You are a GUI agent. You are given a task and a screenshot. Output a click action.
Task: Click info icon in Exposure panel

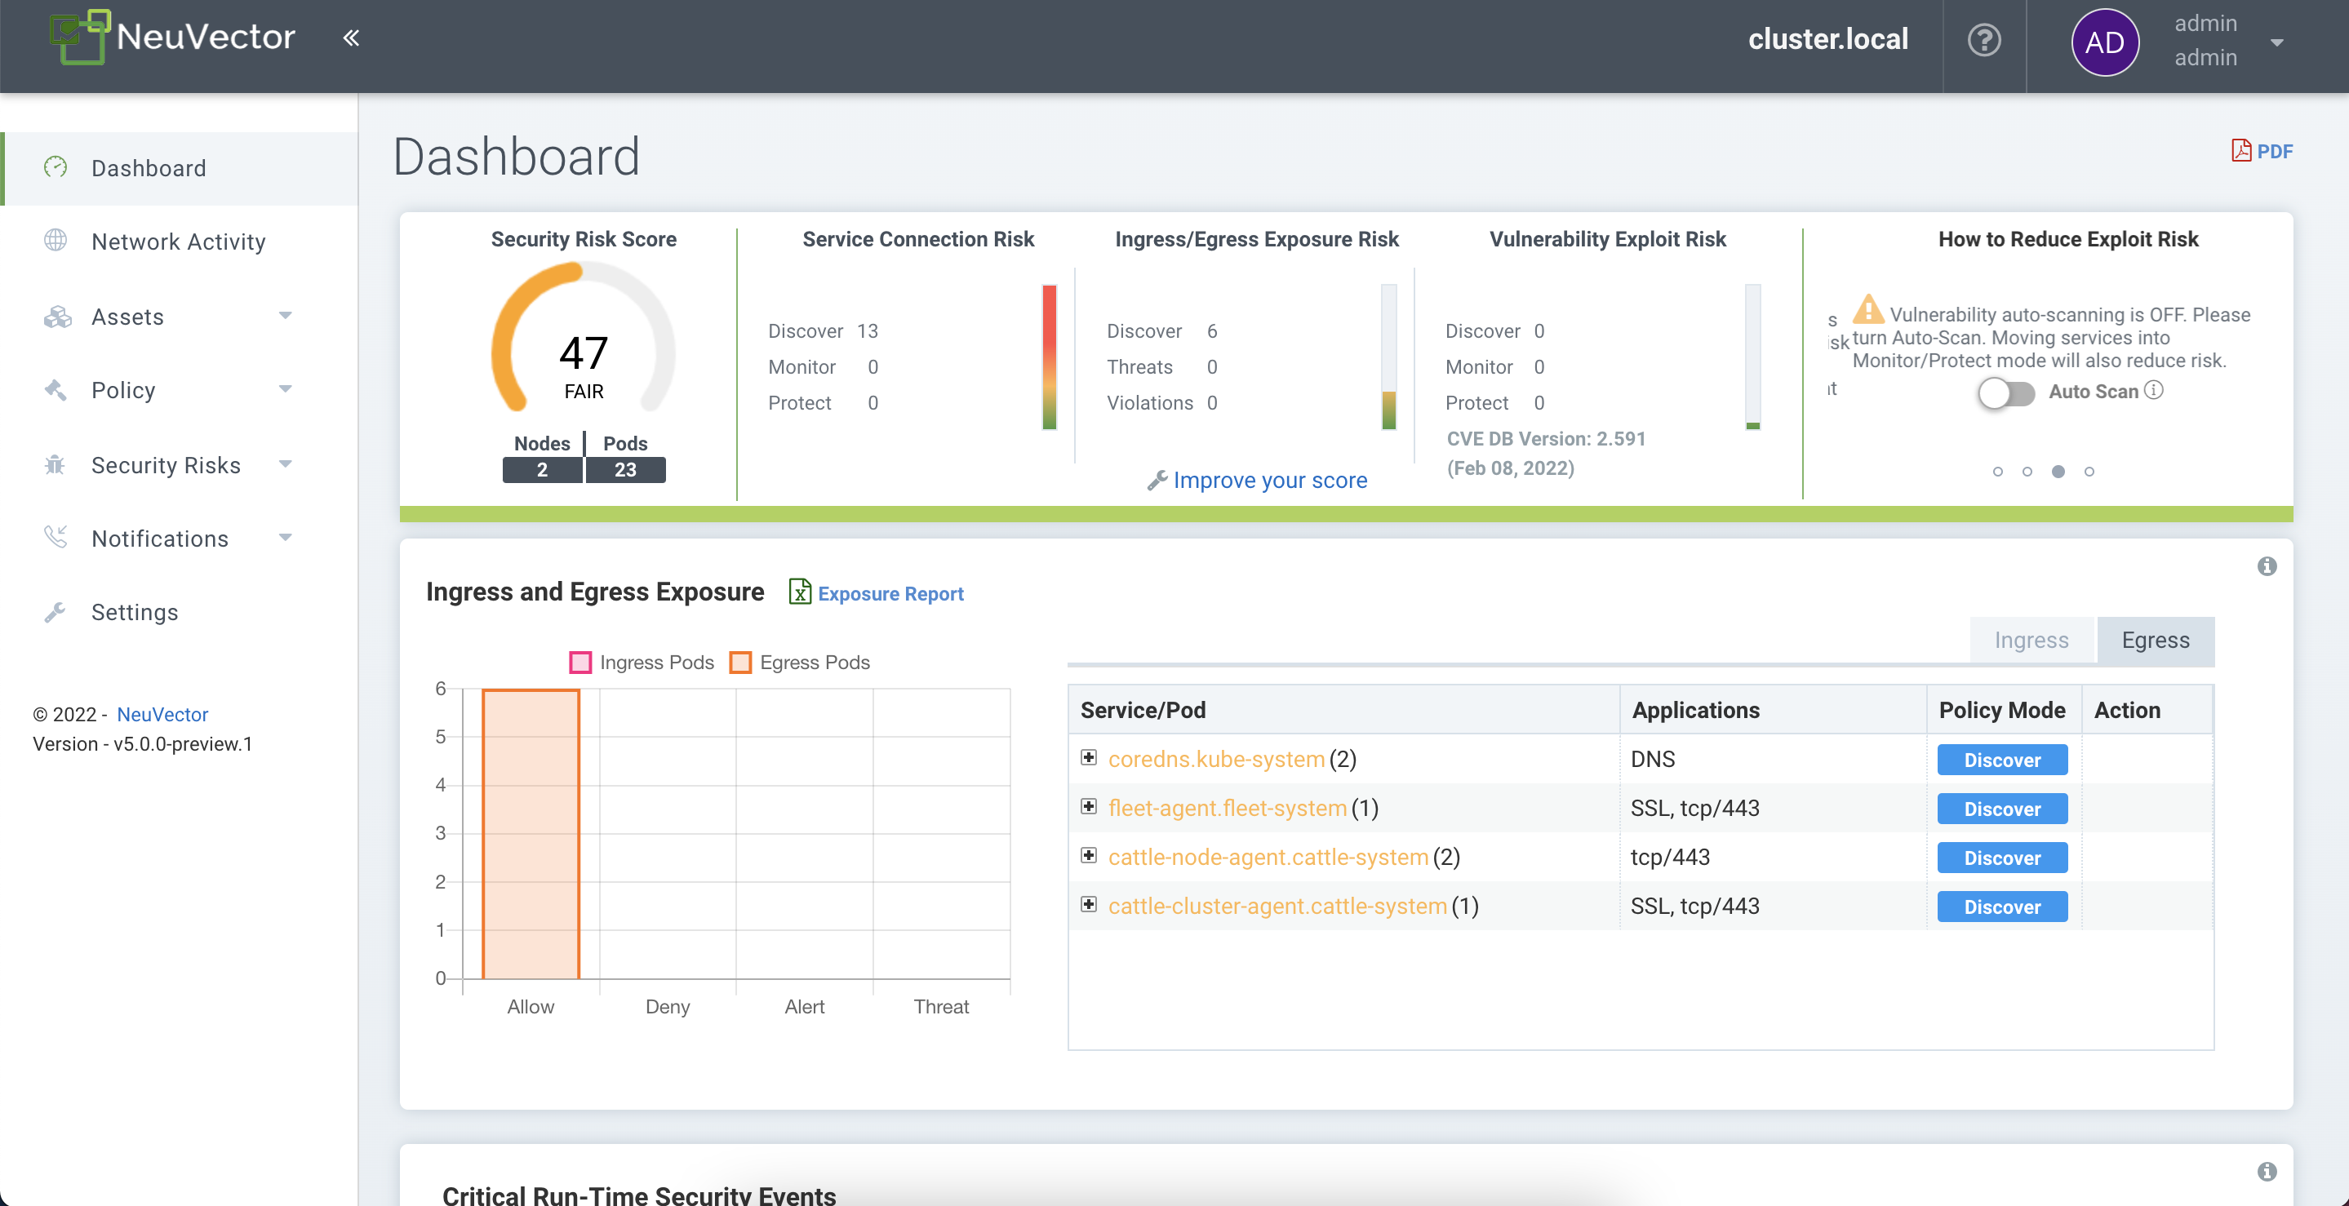[x=2266, y=566]
